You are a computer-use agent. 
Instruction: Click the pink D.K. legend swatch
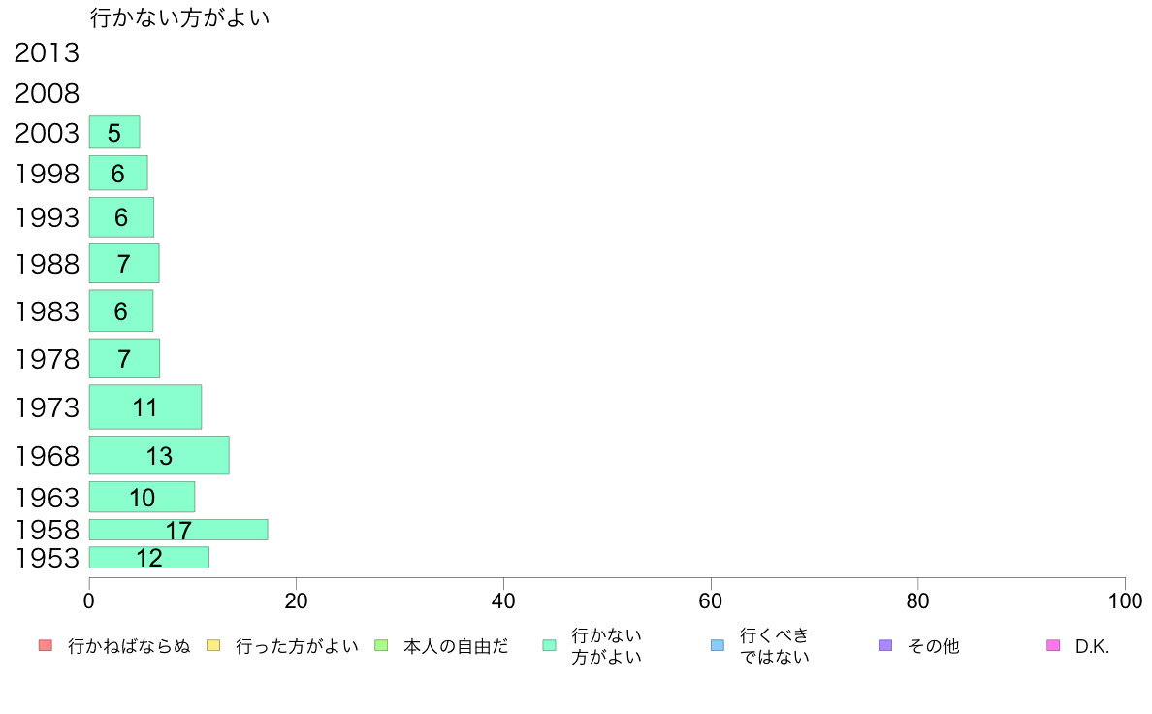[x=1053, y=646]
